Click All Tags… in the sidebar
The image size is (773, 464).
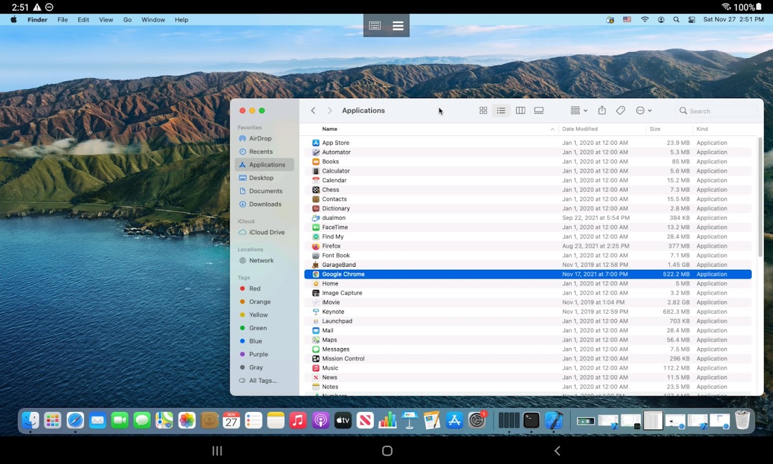[x=263, y=380]
